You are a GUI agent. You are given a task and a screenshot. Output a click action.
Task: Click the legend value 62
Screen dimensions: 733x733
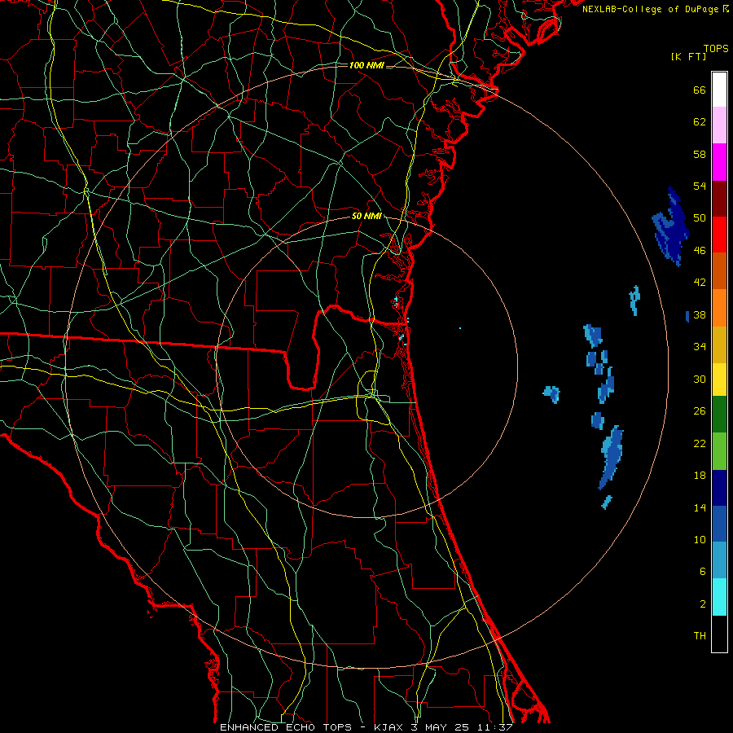700,122
